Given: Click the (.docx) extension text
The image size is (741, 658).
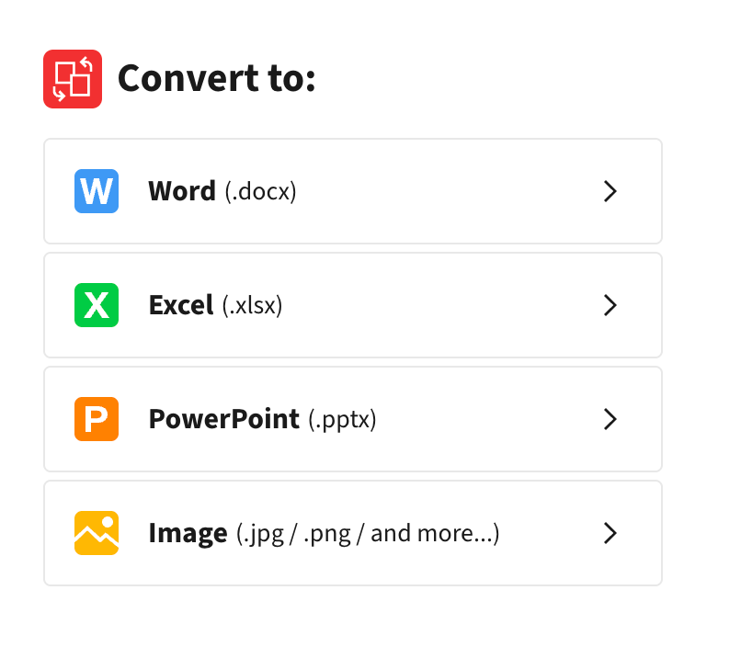Looking at the screenshot, I should click(x=260, y=192).
